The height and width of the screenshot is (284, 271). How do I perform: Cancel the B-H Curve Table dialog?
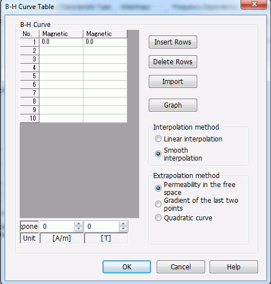tap(181, 267)
